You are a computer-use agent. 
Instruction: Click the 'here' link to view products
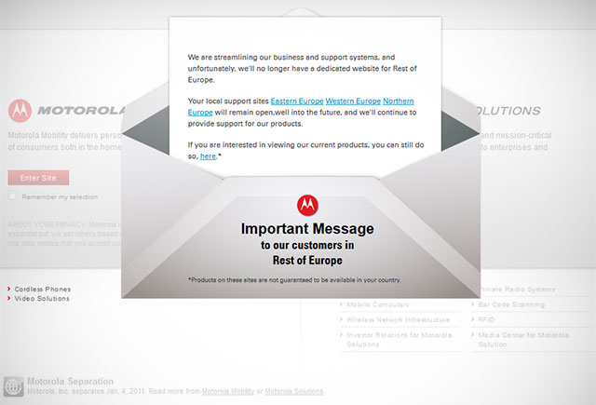pyautogui.click(x=208, y=156)
